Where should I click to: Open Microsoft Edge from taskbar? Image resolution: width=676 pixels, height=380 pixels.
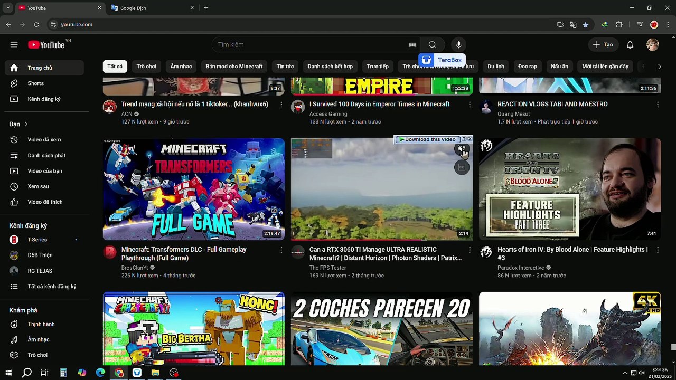pos(100,373)
